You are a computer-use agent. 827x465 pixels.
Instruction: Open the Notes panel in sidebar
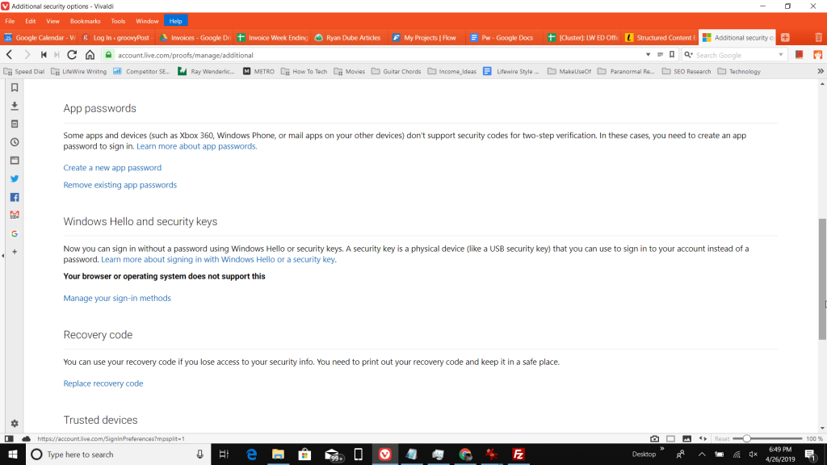(15, 124)
